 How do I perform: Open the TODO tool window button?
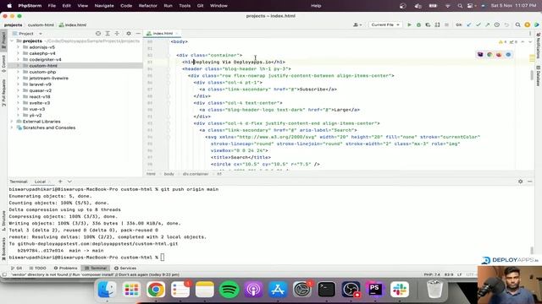click(37, 268)
